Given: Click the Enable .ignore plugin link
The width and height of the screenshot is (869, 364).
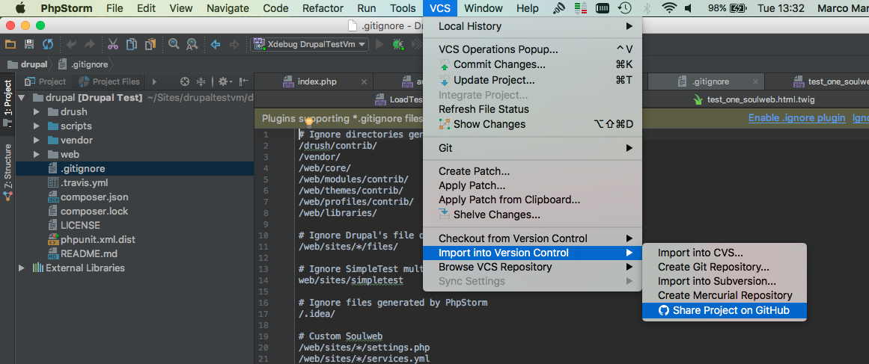Looking at the screenshot, I should (x=796, y=118).
